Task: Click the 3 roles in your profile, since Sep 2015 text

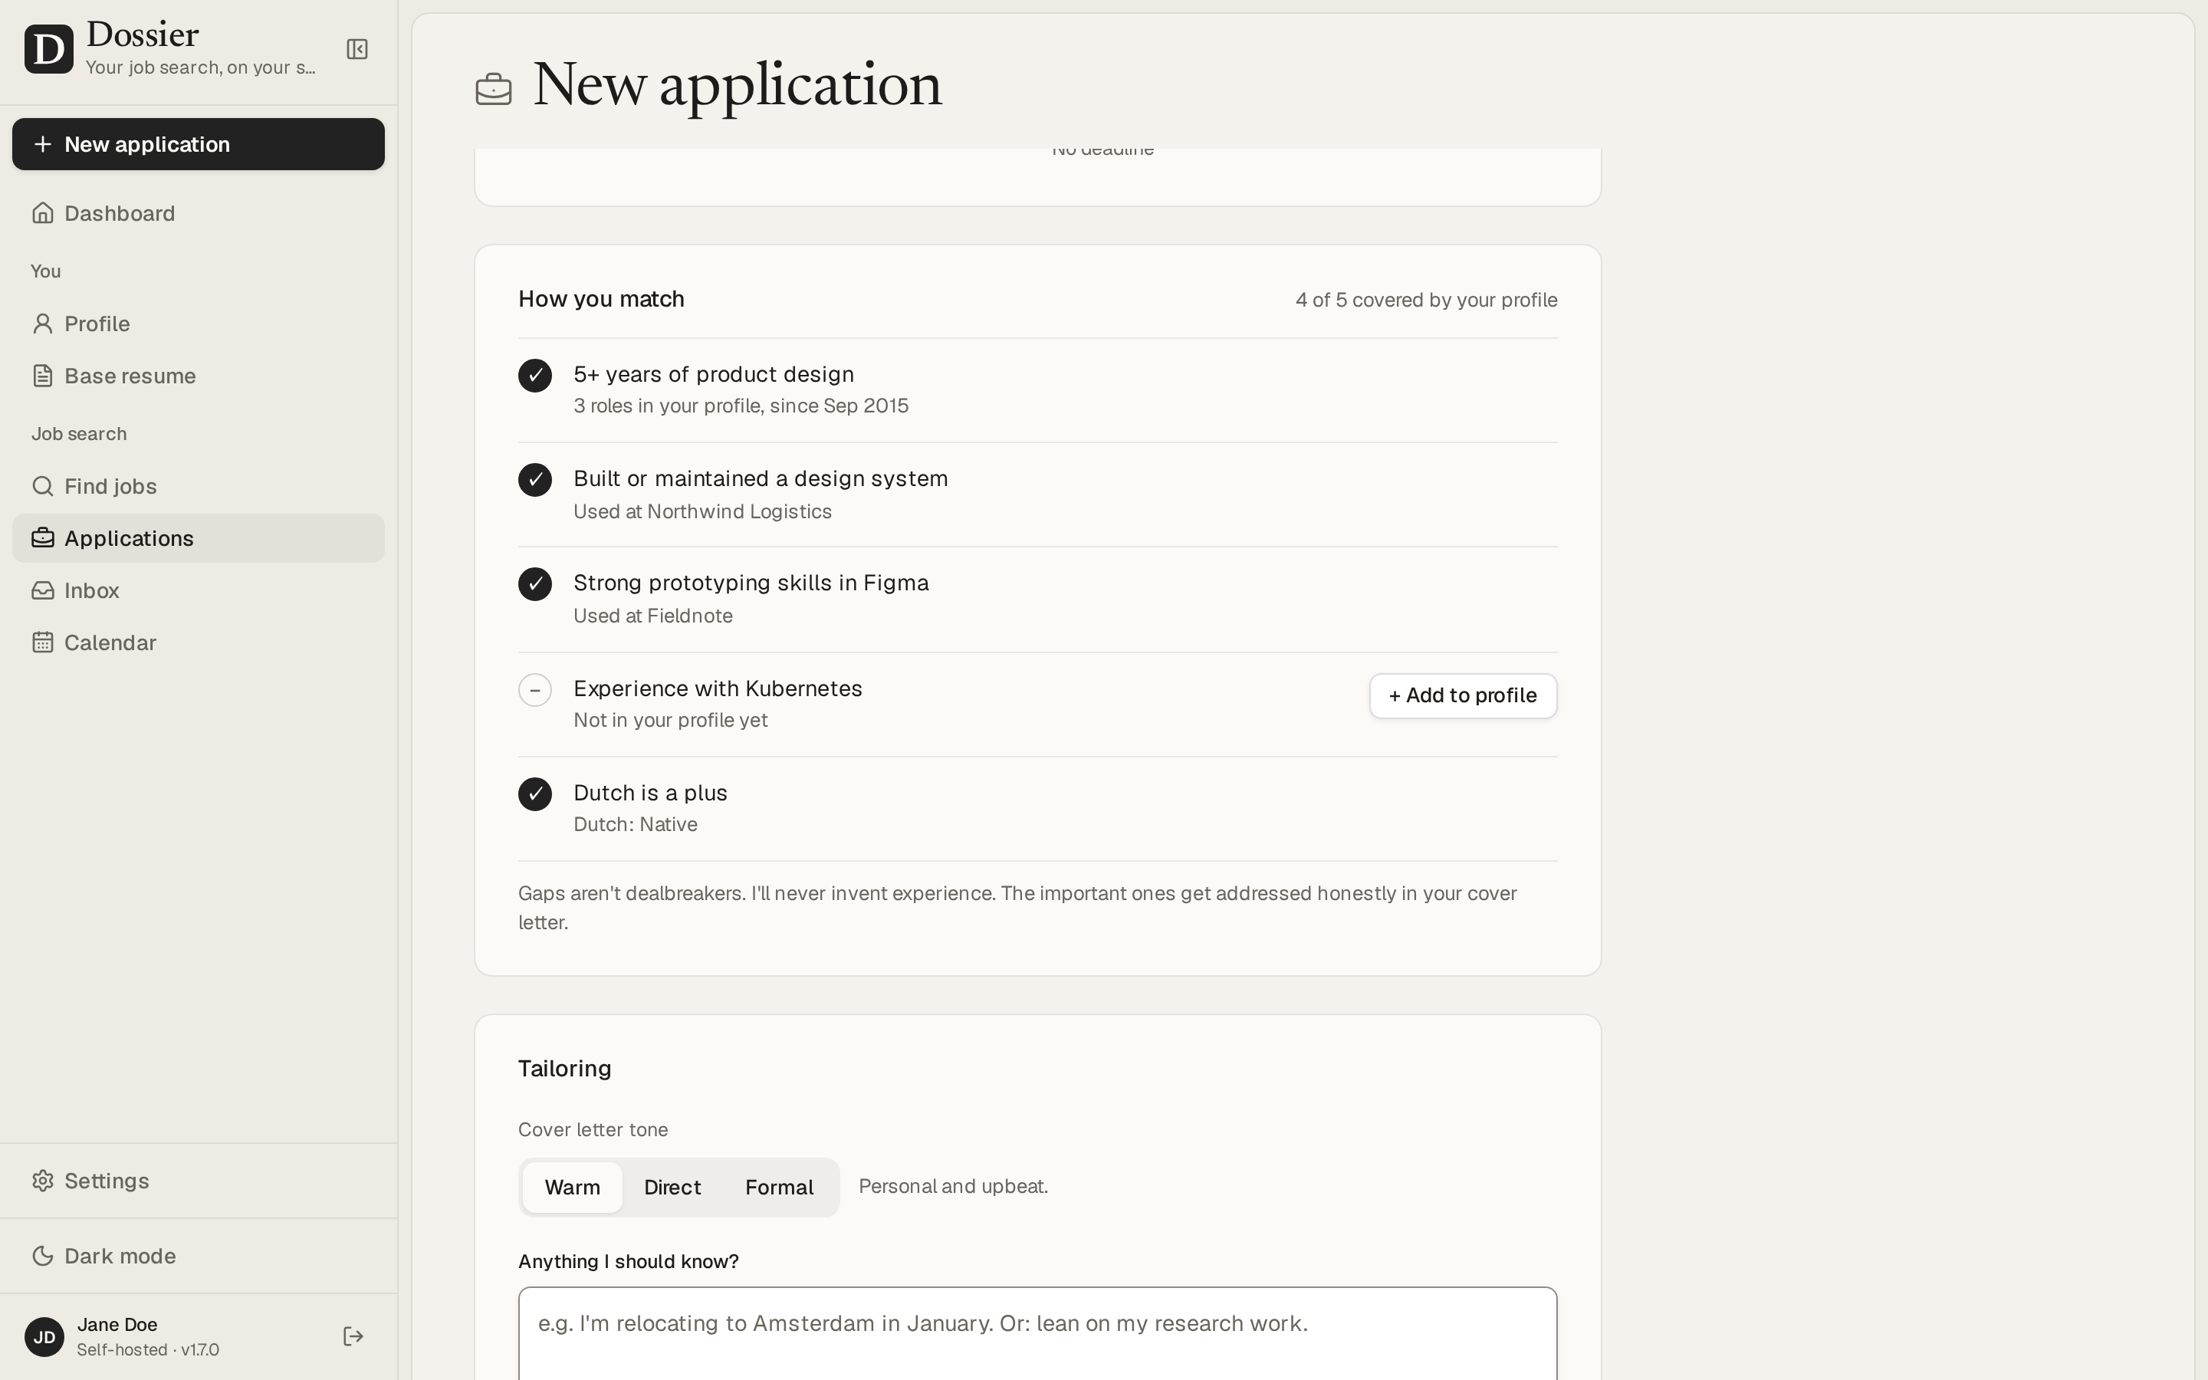Action: coord(741,406)
